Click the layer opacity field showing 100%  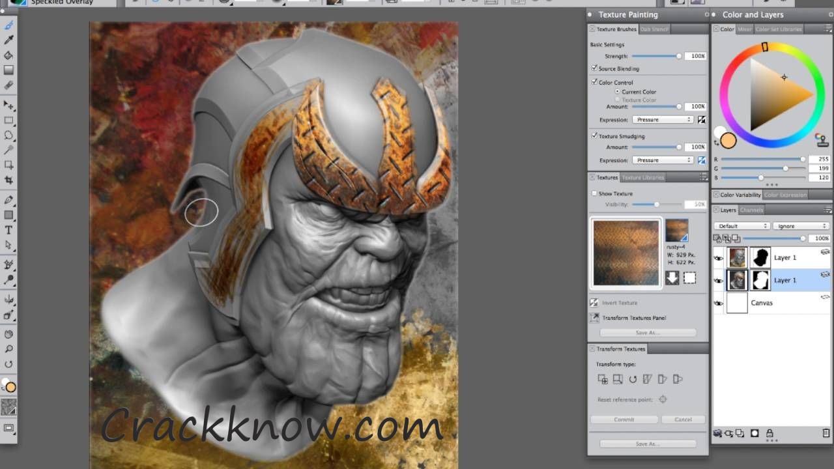(x=818, y=238)
